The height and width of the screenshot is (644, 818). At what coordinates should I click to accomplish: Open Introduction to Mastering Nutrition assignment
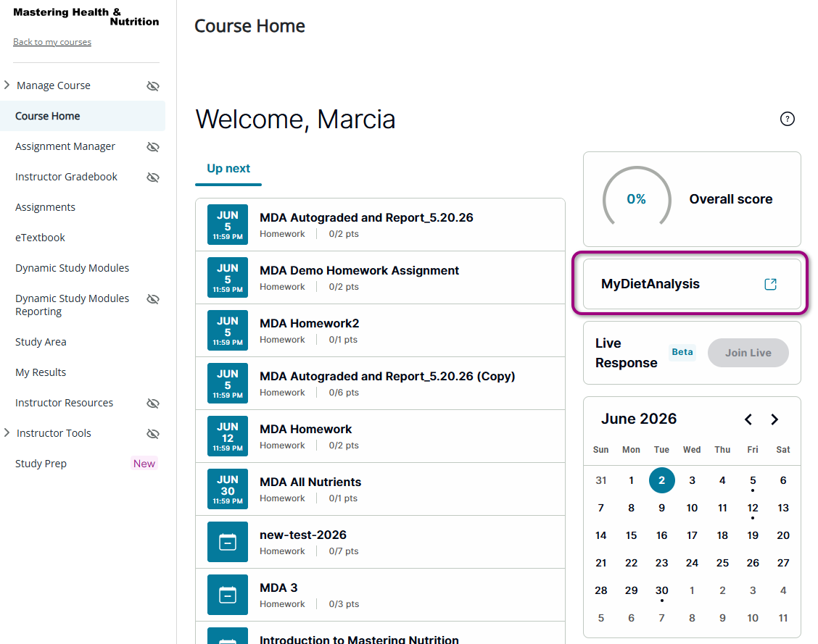[360, 639]
